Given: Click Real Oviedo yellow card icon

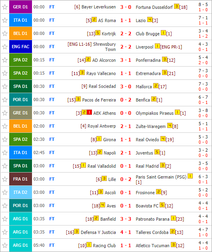Looking at the screenshot, I should pyautogui.click(x=163, y=138).
